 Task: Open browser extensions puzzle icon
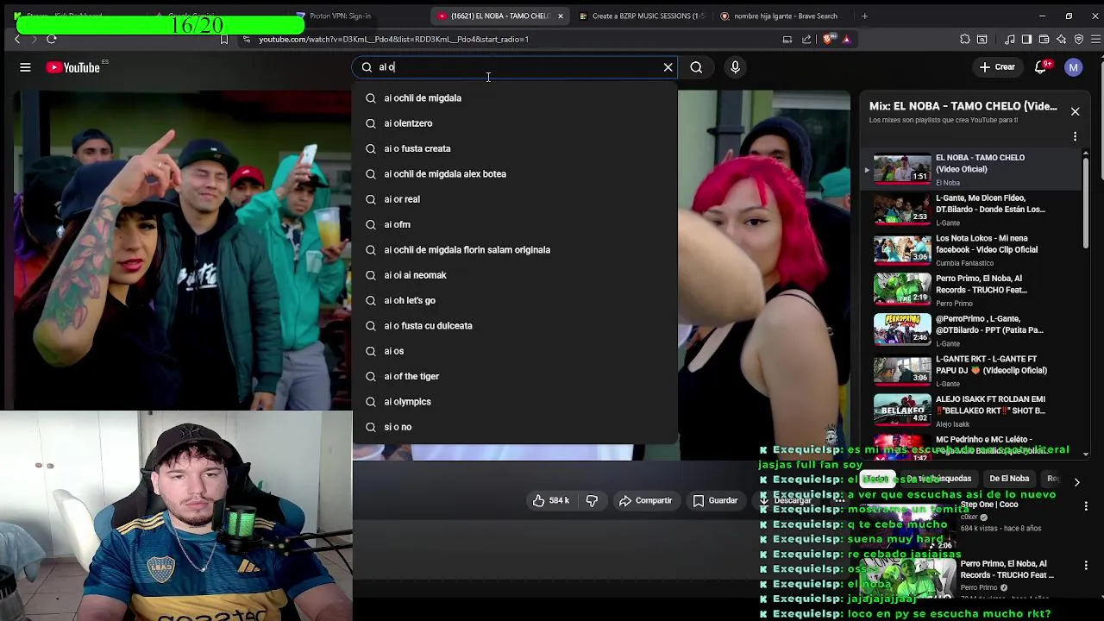click(x=964, y=39)
